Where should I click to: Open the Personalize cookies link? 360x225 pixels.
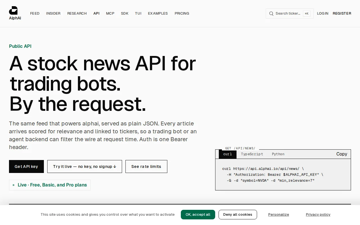pyautogui.click(x=278, y=215)
